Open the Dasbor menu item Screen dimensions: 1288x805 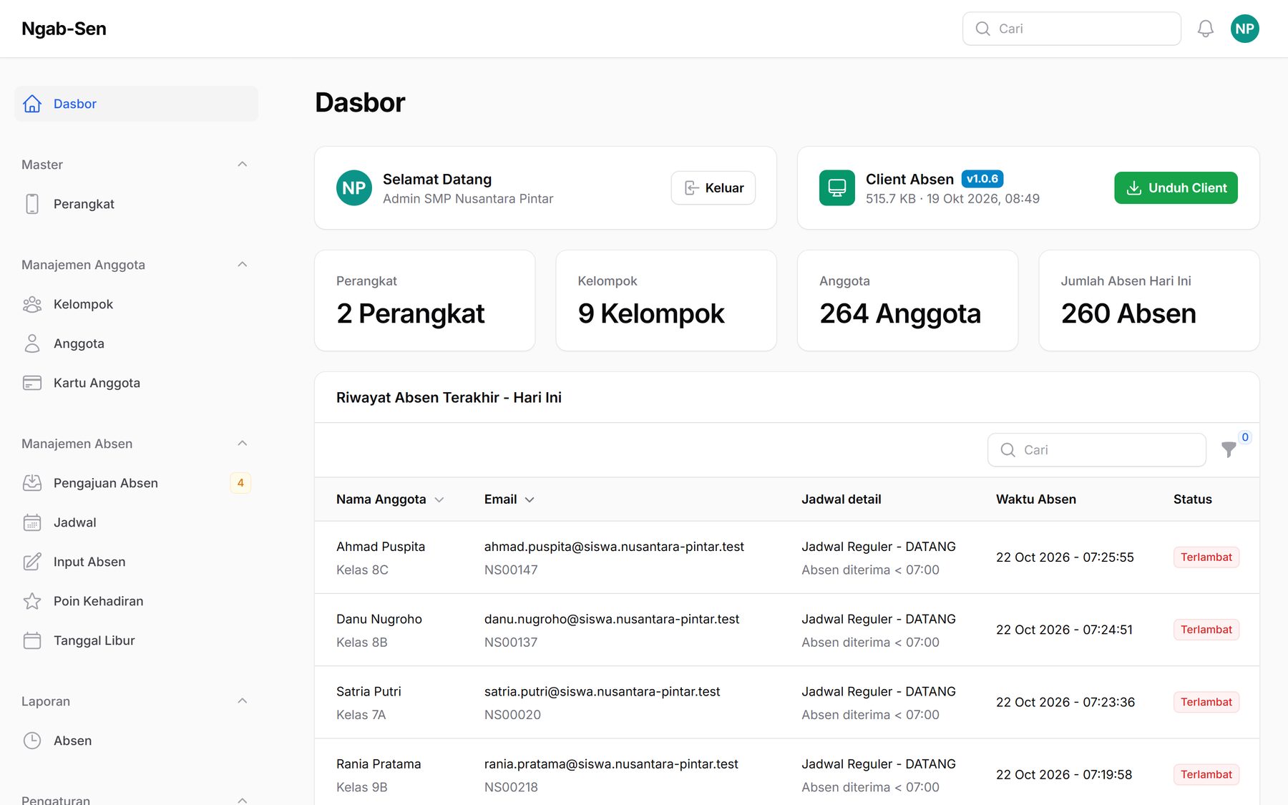point(136,104)
